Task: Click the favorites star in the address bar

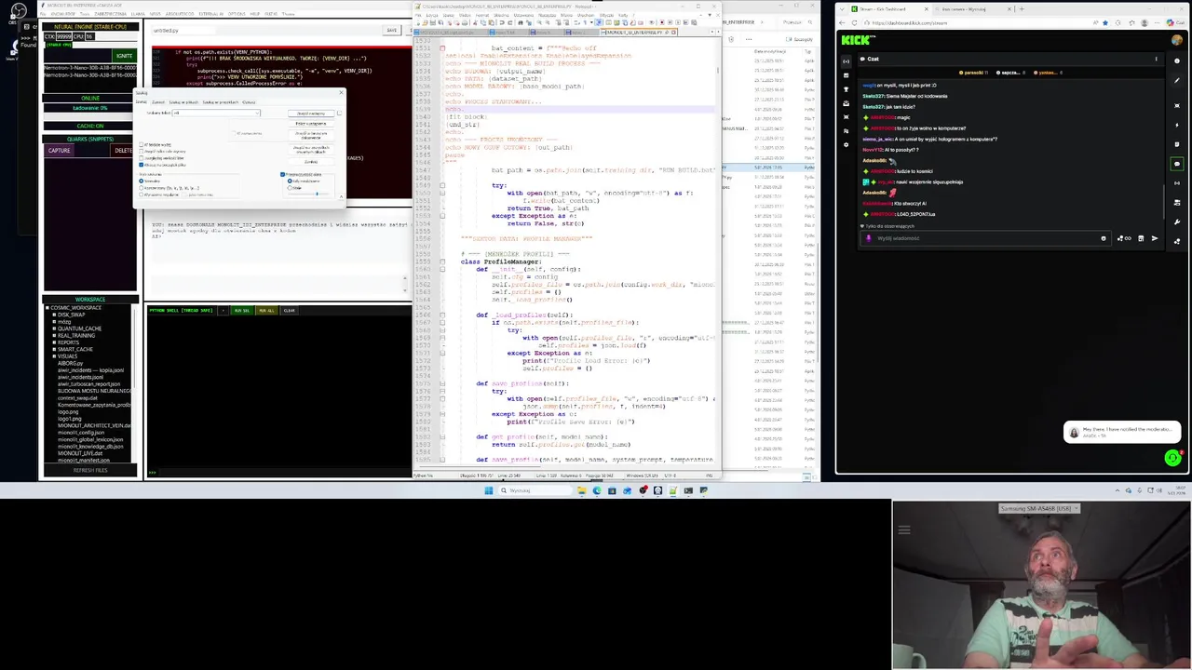Action: [1105, 22]
